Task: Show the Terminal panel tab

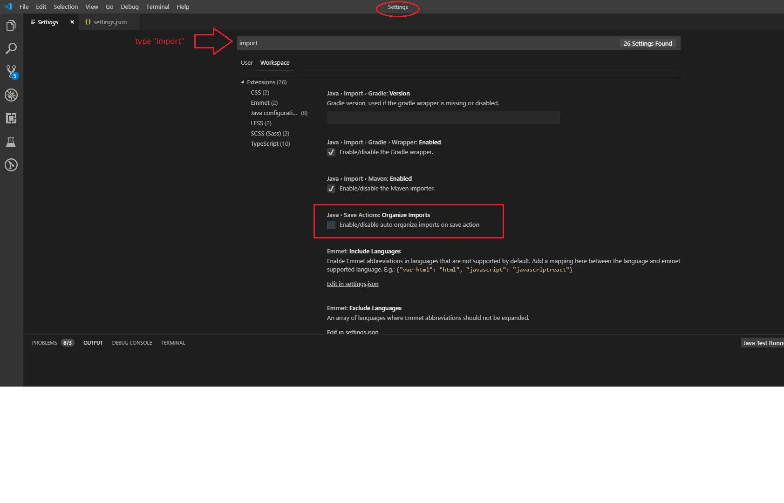Action: (173, 343)
